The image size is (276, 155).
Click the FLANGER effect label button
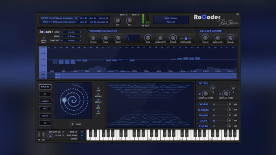[x=203, y=110]
